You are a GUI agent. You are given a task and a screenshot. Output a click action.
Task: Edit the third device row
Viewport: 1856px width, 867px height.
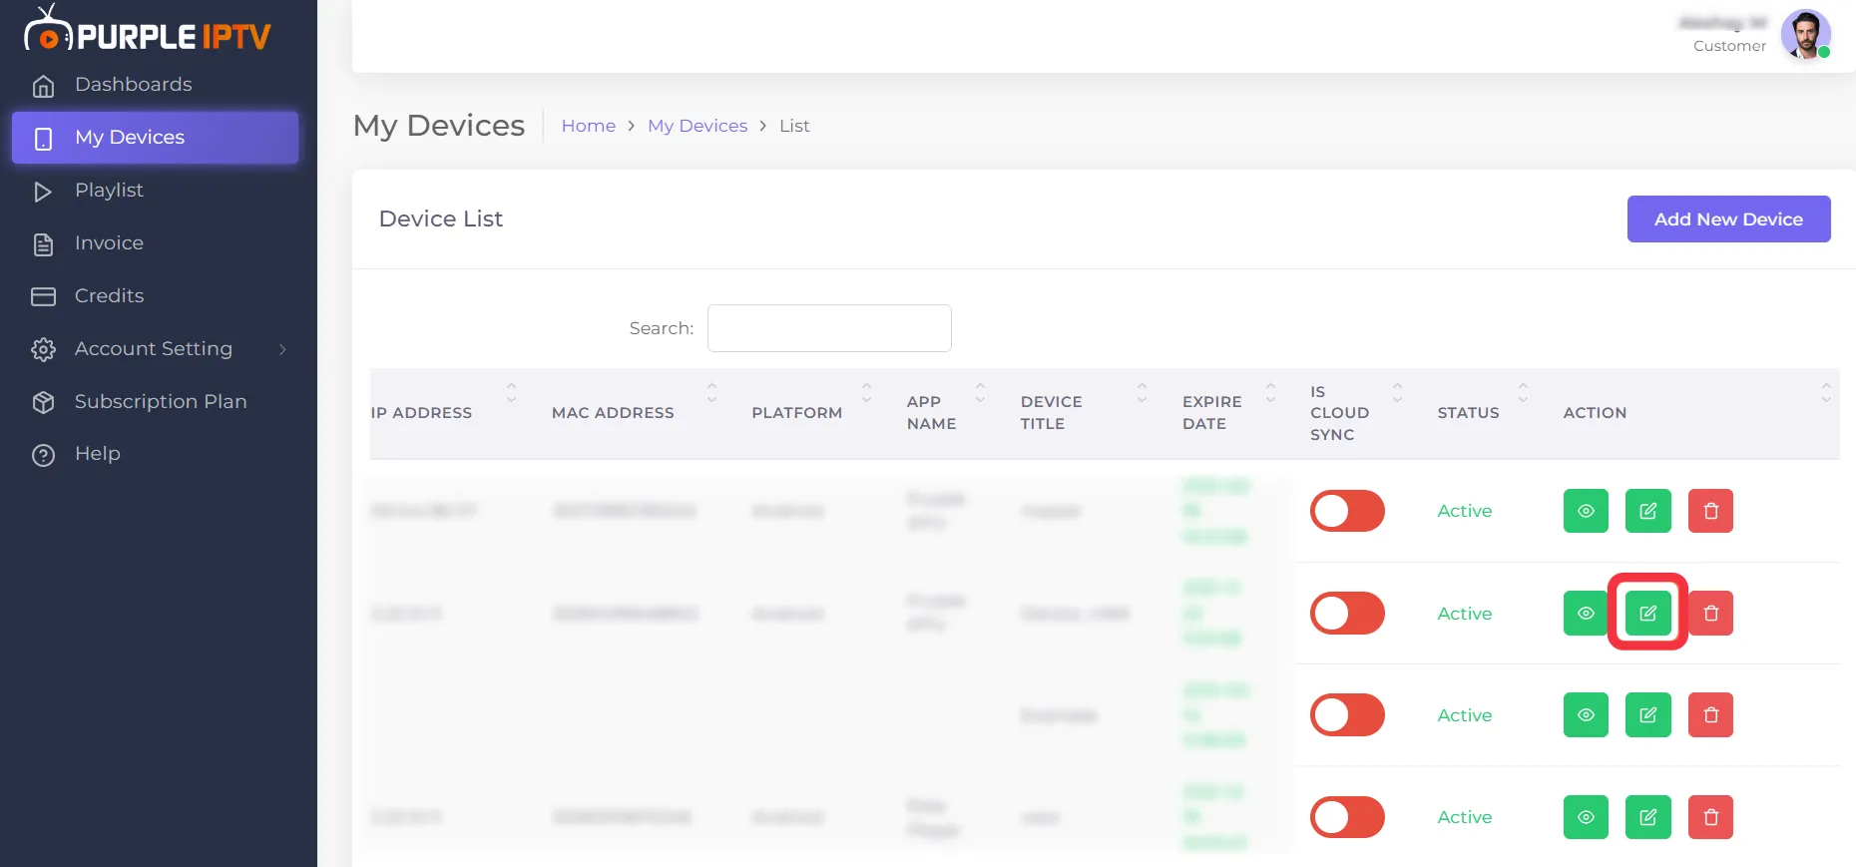coord(1648,715)
